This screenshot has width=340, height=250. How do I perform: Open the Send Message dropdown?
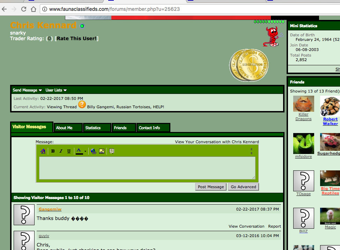pos(27,90)
